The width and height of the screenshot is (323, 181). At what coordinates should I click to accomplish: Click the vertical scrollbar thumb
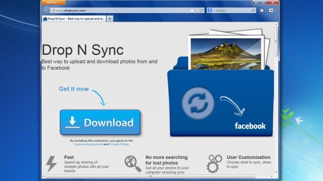coord(276,41)
